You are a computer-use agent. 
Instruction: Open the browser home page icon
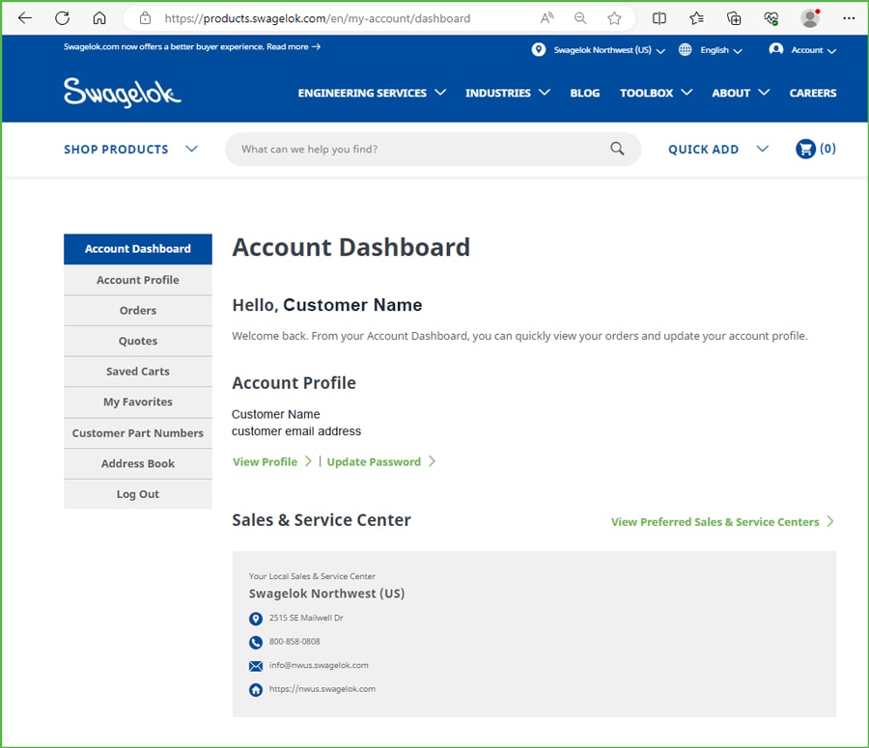coord(99,18)
